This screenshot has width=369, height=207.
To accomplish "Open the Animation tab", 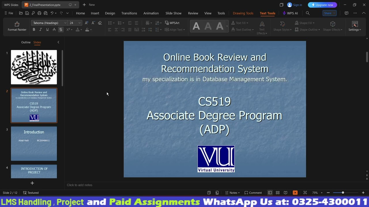I will click(x=151, y=13).
